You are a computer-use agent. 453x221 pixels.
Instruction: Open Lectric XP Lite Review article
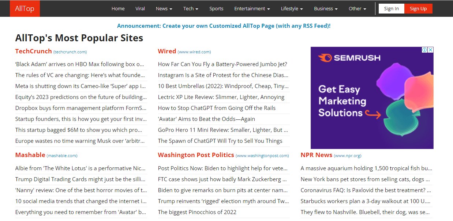click(221, 97)
